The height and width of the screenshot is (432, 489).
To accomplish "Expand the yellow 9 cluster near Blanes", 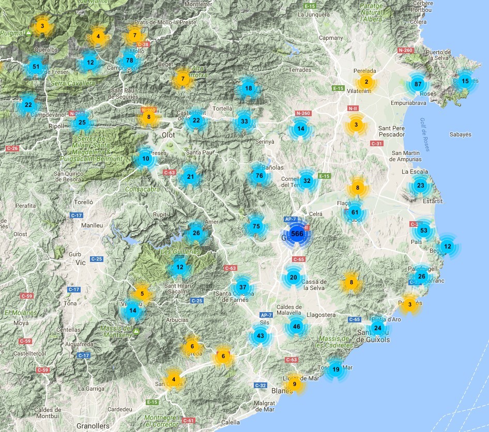I will [x=294, y=384].
